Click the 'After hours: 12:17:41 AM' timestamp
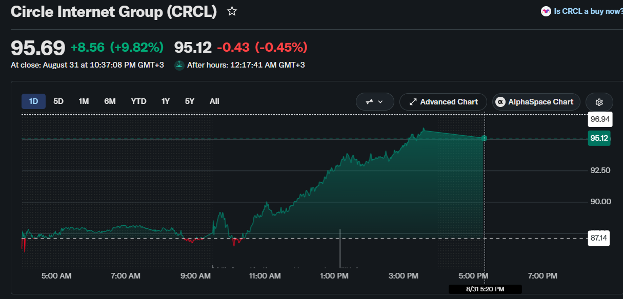This screenshot has width=623, height=299. (x=246, y=65)
